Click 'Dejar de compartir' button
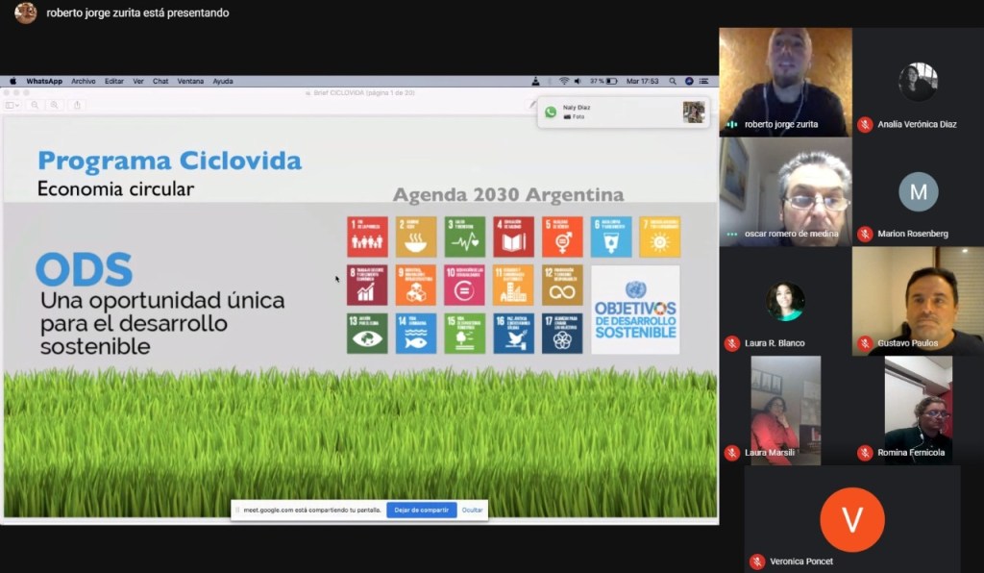 (421, 510)
